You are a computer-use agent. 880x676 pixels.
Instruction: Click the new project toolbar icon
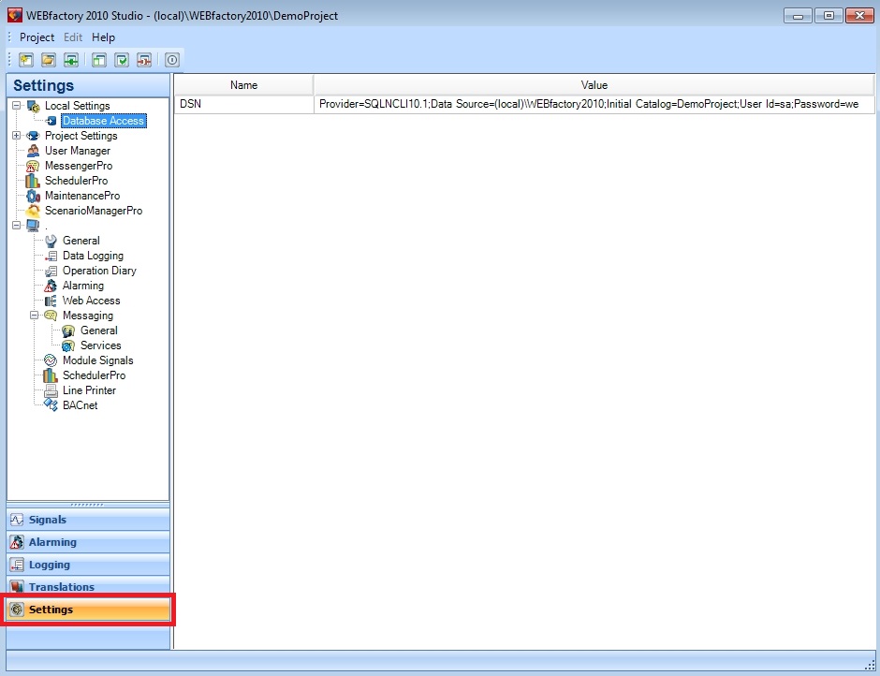25,60
